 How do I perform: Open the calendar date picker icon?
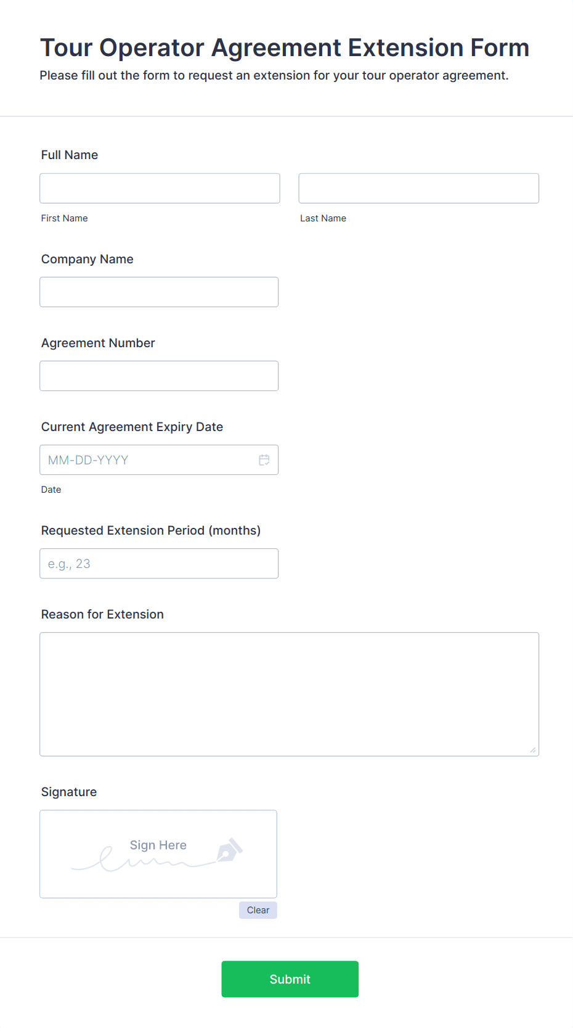[264, 459]
